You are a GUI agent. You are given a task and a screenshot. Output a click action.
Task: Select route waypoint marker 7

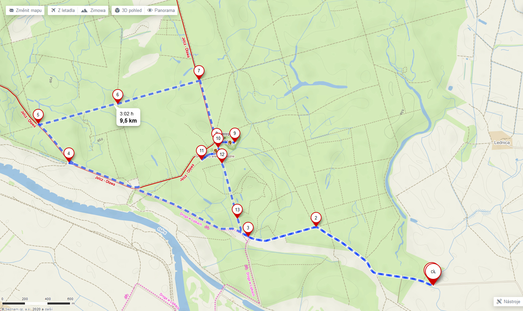tap(199, 72)
